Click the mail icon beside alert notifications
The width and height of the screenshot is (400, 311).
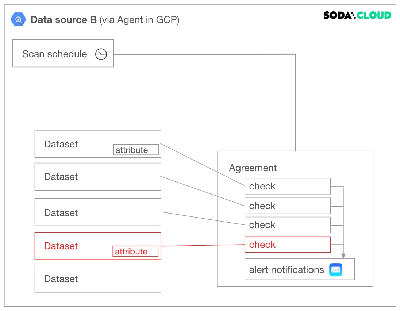click(336, 270)
